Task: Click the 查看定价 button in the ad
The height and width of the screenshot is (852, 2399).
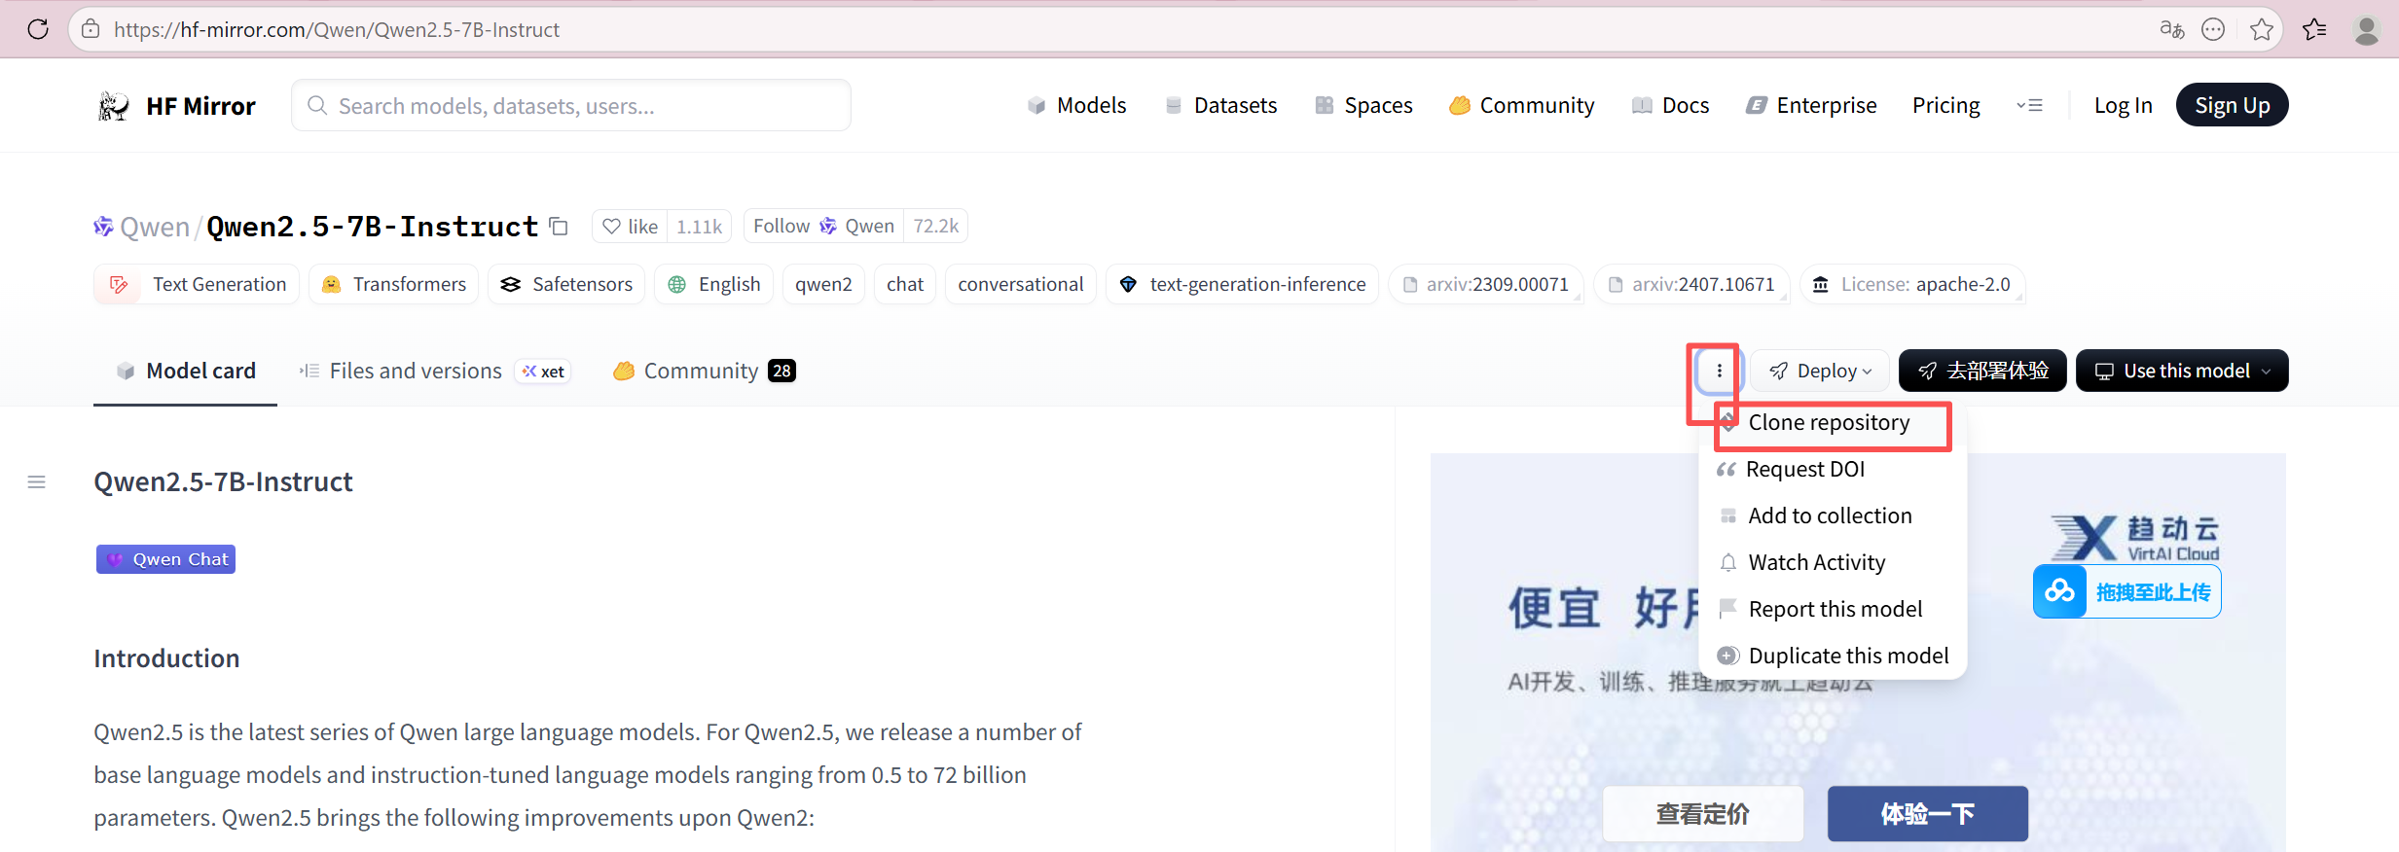Action: click(1703, 814)
